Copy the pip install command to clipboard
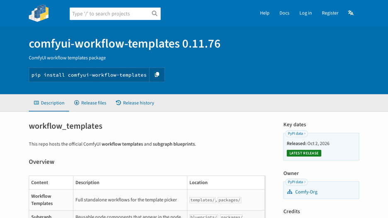 tap(157, 74)
